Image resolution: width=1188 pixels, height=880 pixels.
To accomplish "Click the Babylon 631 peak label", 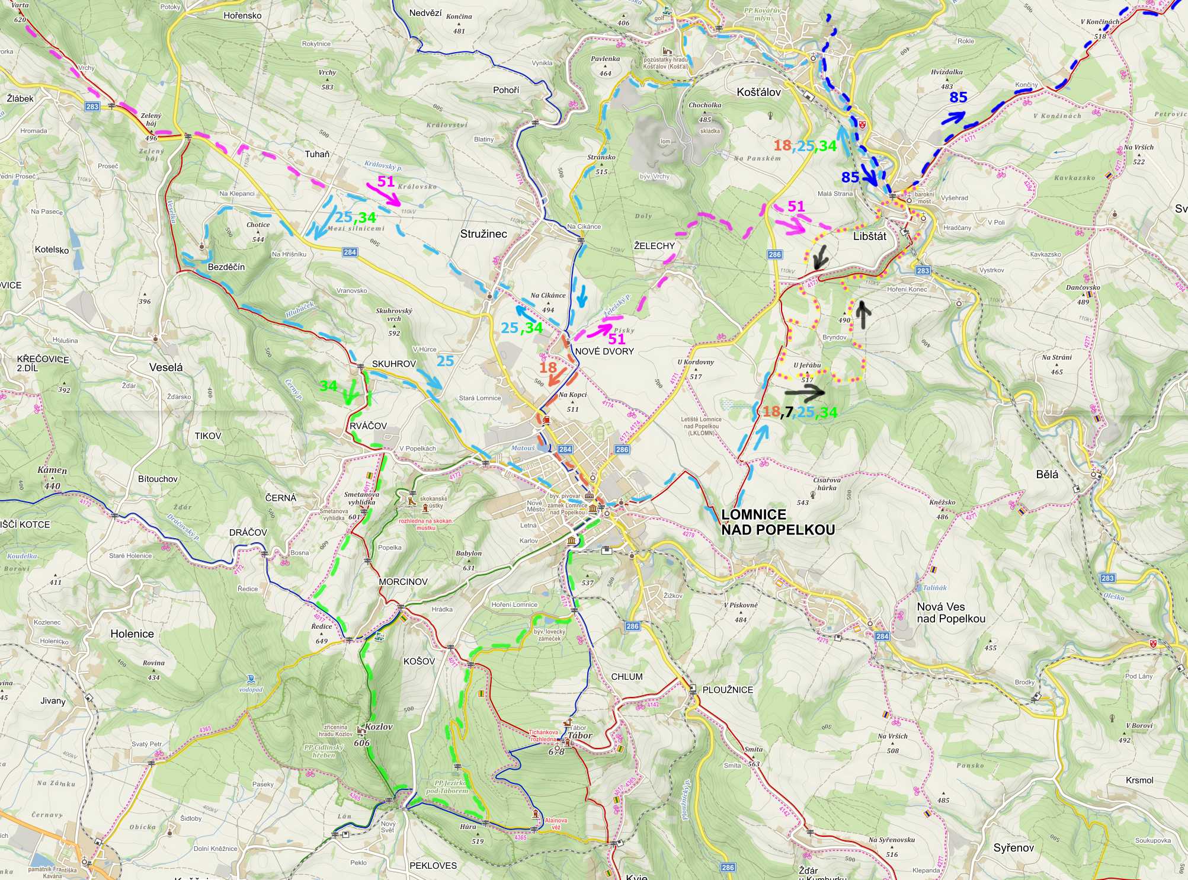I will click(469, 560).
